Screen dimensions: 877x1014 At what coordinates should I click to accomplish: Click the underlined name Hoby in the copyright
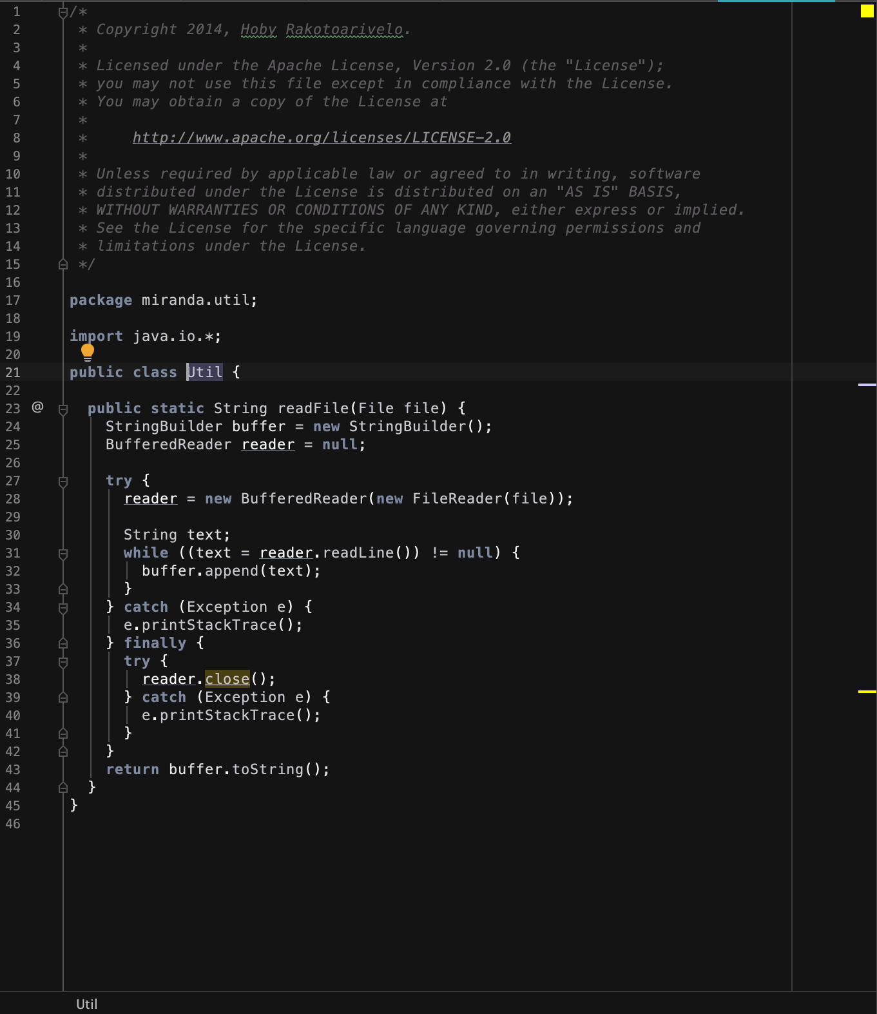(x=258, y=30)
